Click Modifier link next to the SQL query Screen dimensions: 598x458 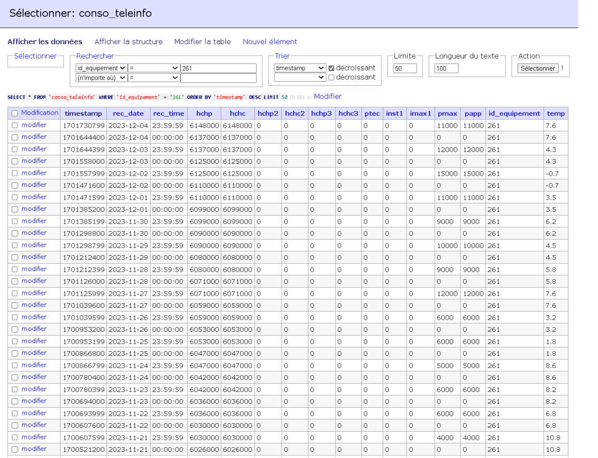coord(328,96)
